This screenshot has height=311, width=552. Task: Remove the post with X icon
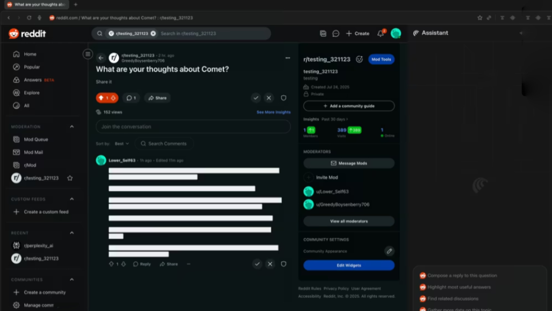click(269, 98)
